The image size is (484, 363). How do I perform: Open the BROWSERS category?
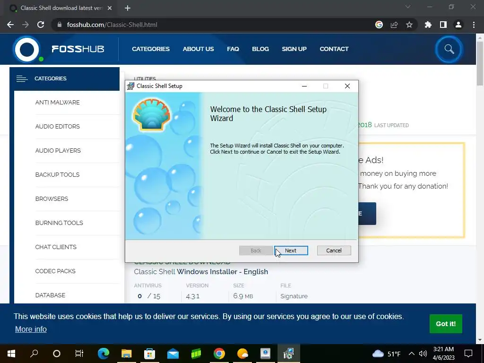pos(52,199)
